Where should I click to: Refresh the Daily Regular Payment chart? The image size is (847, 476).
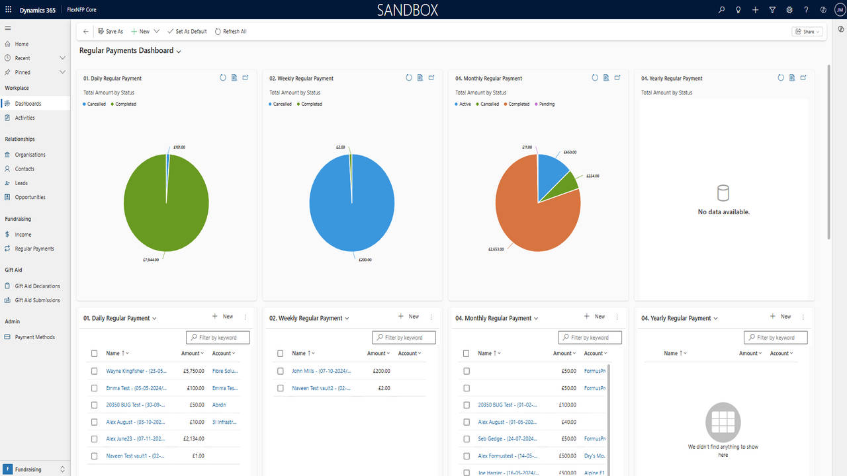coord(222,77)
